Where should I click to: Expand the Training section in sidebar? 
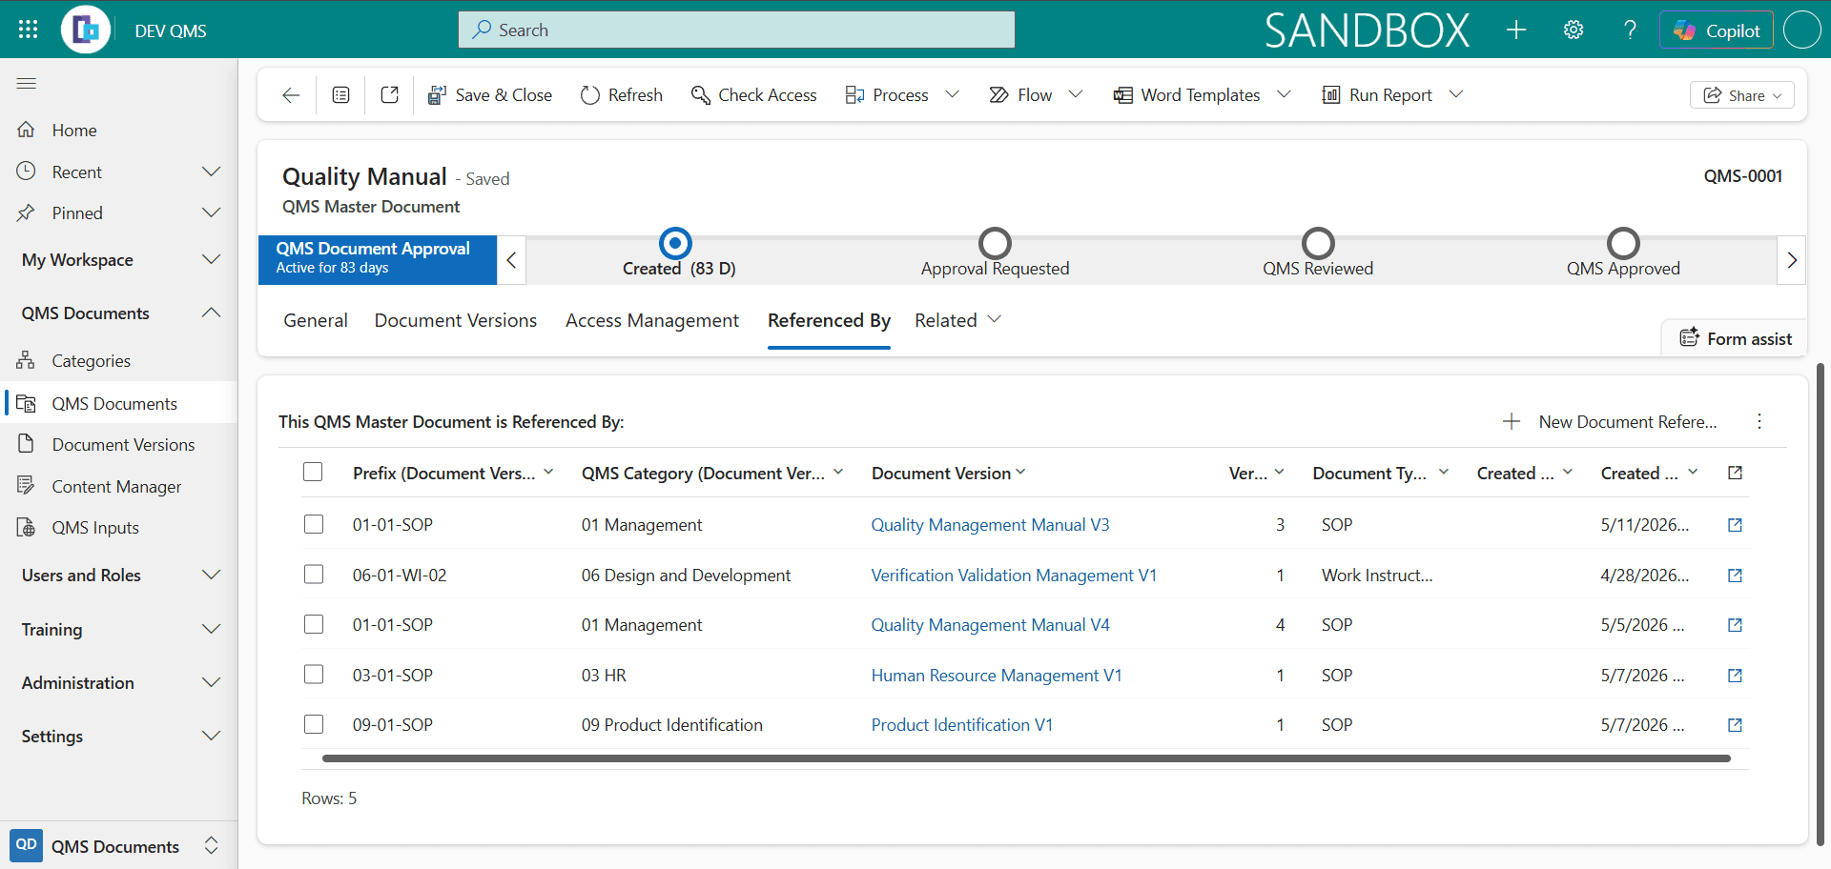click(x=119, y=629)
